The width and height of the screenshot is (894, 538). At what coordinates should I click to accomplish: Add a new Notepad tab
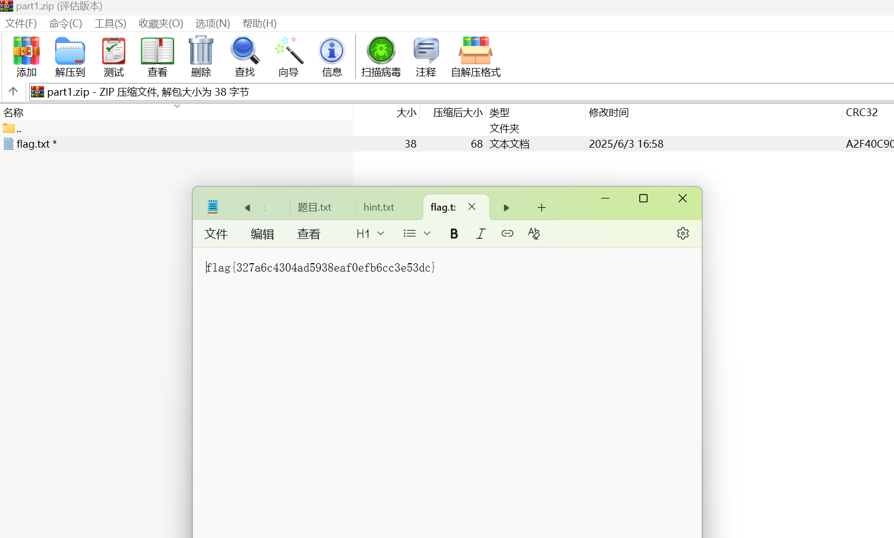coord(541,207)
